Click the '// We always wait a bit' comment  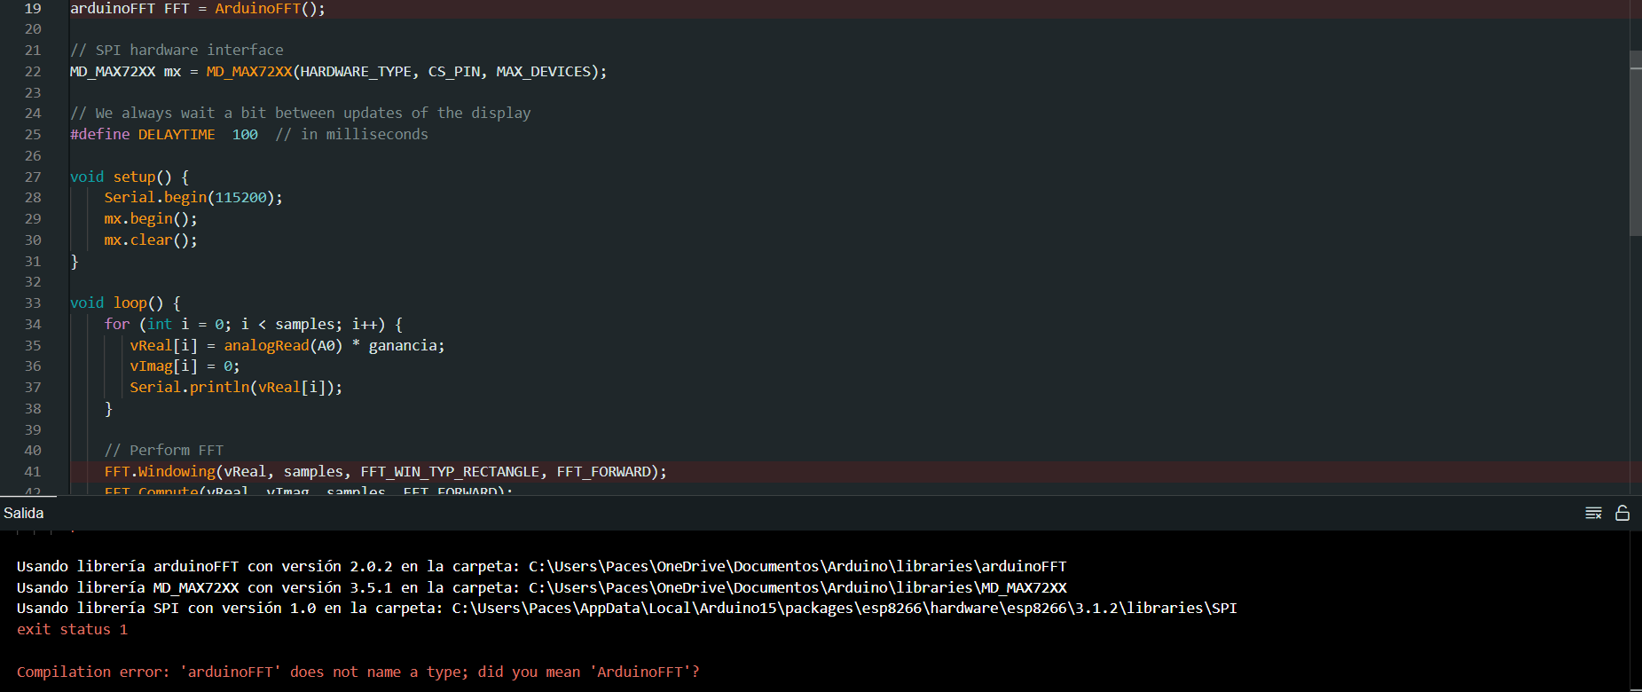click(301, 113)
